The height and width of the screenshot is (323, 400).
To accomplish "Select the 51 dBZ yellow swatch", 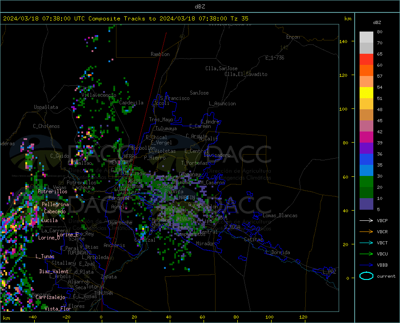I will (x=366, y=93).
